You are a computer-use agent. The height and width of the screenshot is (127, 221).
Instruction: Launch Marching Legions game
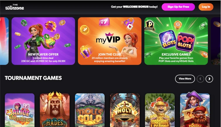click(160, 110)
